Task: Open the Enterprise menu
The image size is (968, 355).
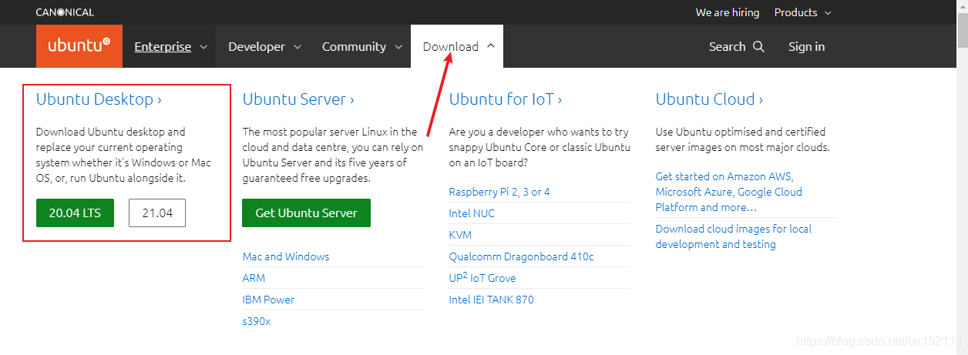Action: click(x=170, y=46)
